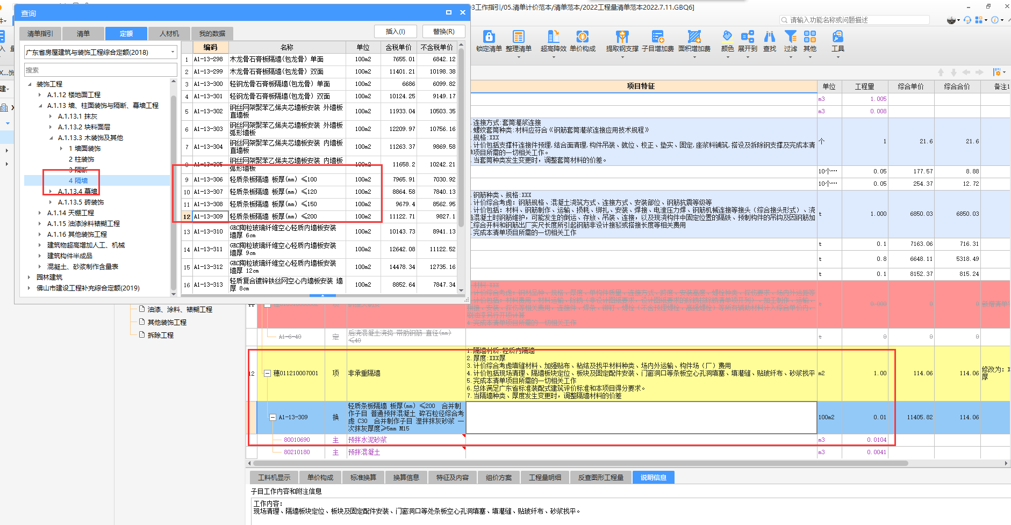Click the apps grid icon at top right
Viewport: 1011px width, 525px height.
point(979,20)
